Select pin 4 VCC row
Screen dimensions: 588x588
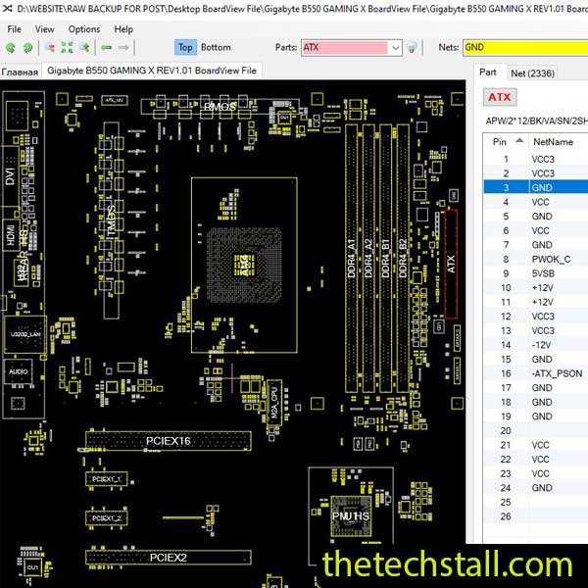coord(536,202)
